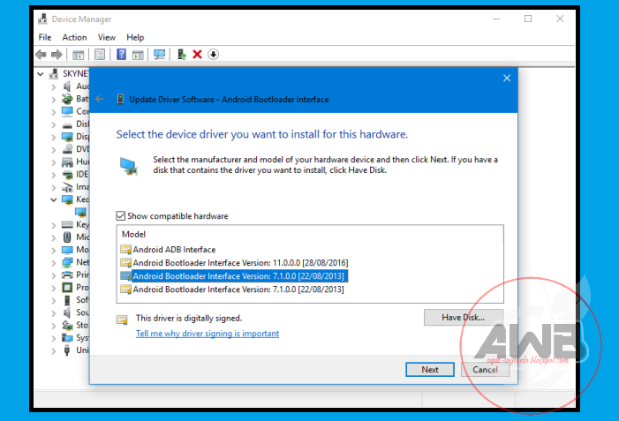
Task: Collapse the SKYNET root node
Action: click(41, 74)
